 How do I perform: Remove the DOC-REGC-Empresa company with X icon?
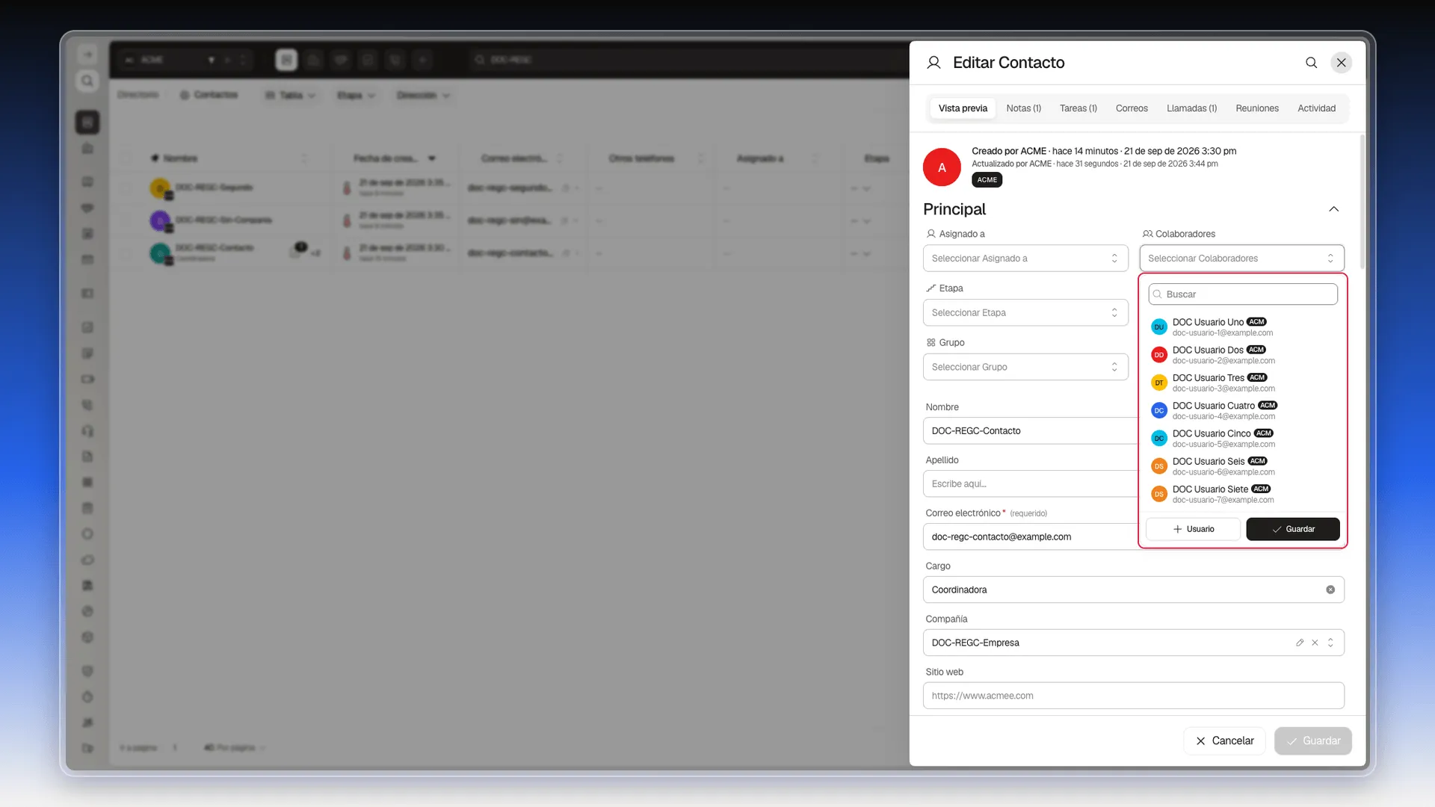click(1315, 643)
